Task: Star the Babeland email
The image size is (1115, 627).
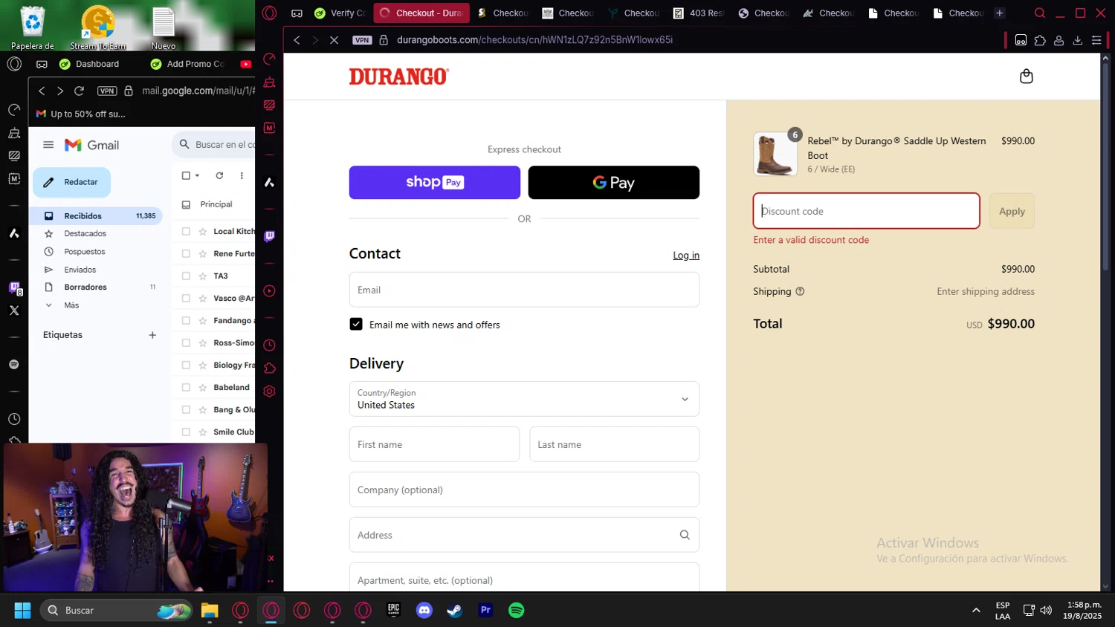Action: pyautogui.click(x=202, y=387)
